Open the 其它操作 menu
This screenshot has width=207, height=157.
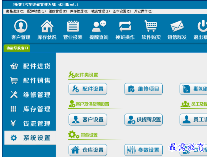tap(143, 11)
